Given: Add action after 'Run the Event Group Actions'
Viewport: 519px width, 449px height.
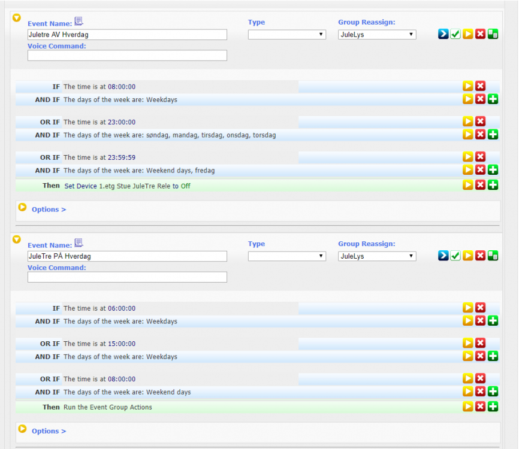Looking at the screenshot, I should 493,407.
